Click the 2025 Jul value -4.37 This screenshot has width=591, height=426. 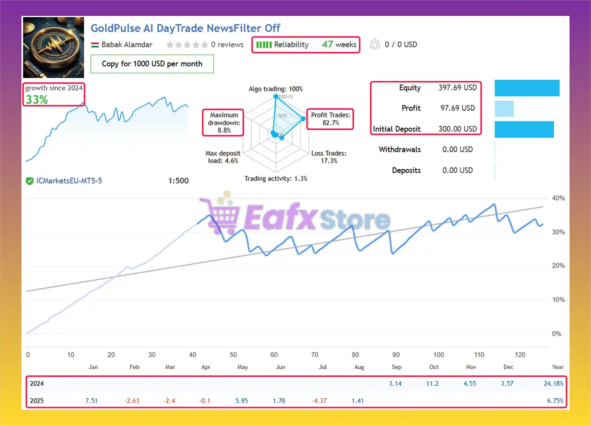coord(320,401)
